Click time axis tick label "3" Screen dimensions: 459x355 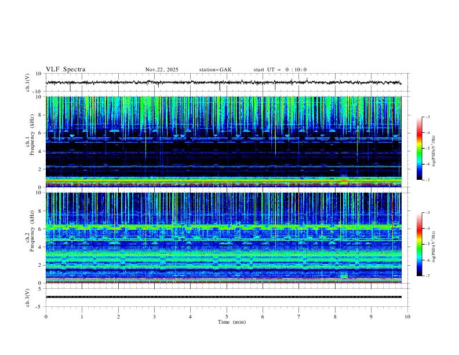tap(154, 317)
